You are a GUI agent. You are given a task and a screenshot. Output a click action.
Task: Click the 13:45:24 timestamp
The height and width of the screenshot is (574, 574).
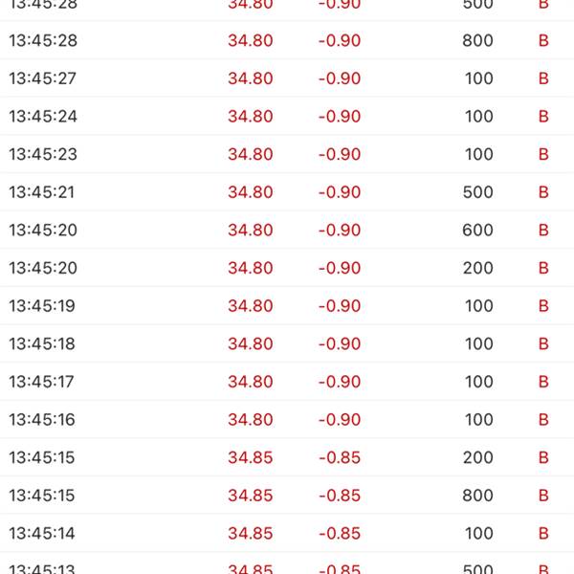point(43,117)
